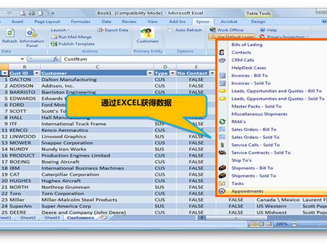Open the Name Box dropdown arrow
The width and height of the screenshot is (327, 246).
point(22,59)
